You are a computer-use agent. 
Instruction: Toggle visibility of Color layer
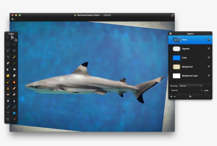pos(209,57)
